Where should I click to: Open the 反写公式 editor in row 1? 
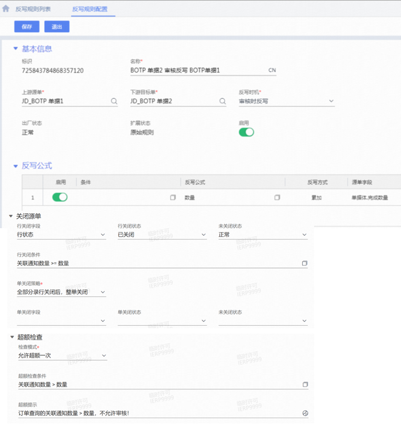click(277, 198)
